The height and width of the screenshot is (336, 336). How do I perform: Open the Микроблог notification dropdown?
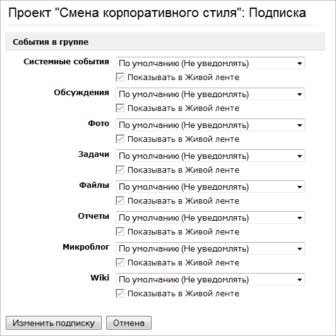pyautogui.click(x=210, y=248)
